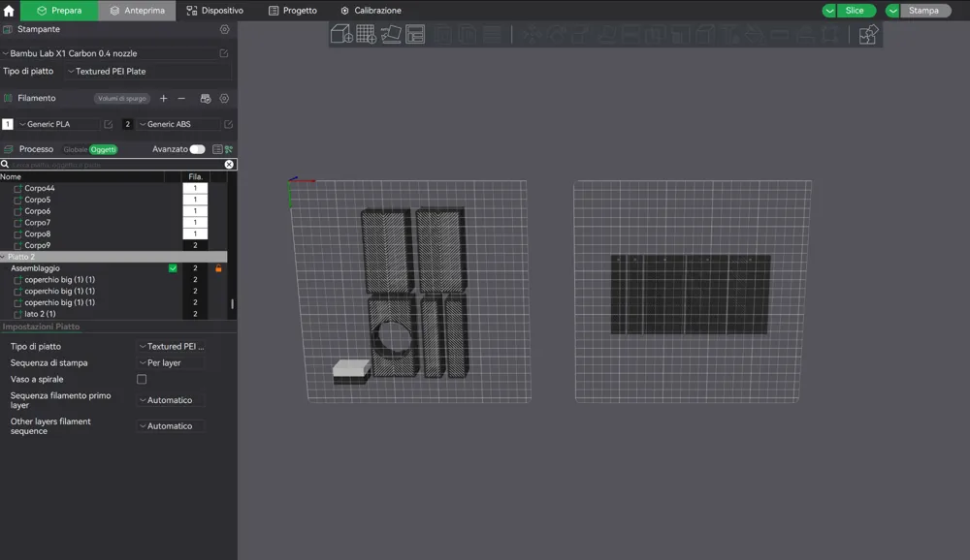Open the Textured PEI Plate dropdown in Stampante
The height and width of the screenshot is (560, 970).
coord(148,71)
